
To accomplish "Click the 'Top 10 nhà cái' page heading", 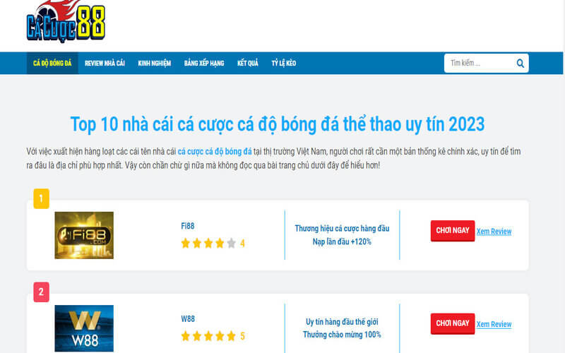I will (277, 124).
